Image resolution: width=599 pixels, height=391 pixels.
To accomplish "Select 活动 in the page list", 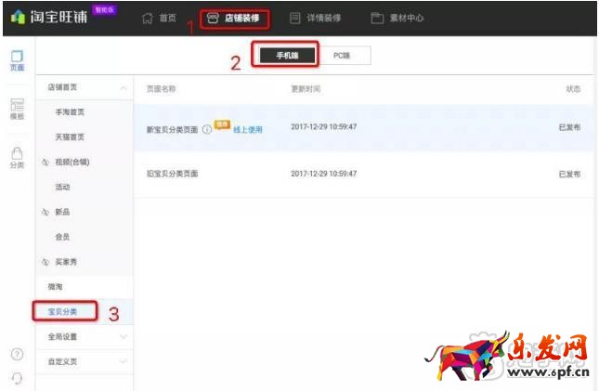I will [x=62, y=187].
